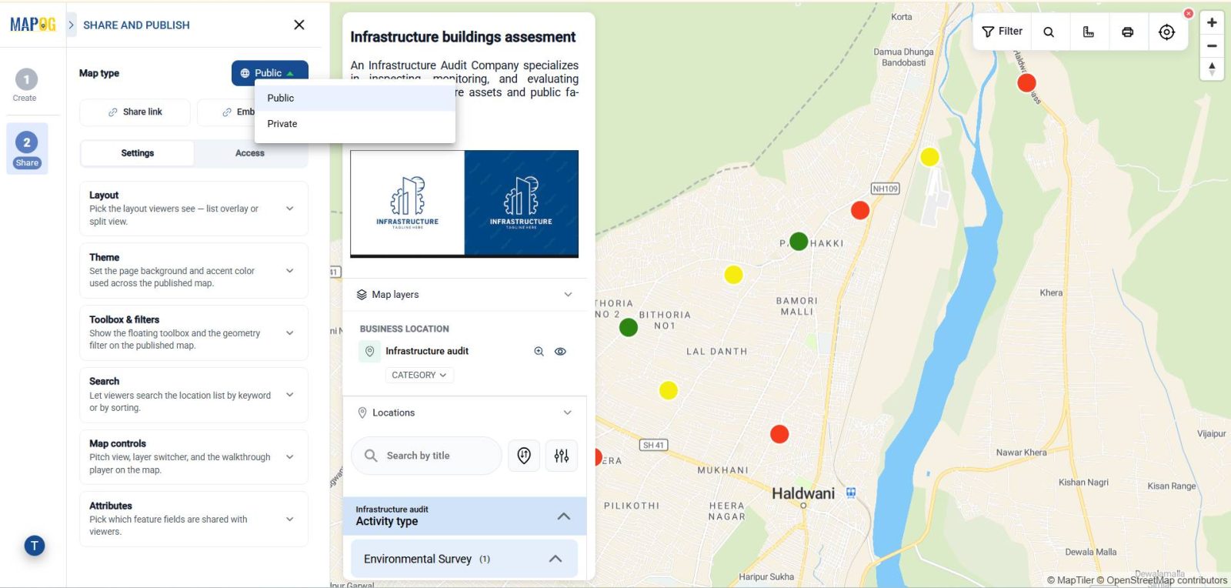Expand the Search settings section
This screenshot has height=588, width=1231.
pyautogui.click(x=194, y=395)
